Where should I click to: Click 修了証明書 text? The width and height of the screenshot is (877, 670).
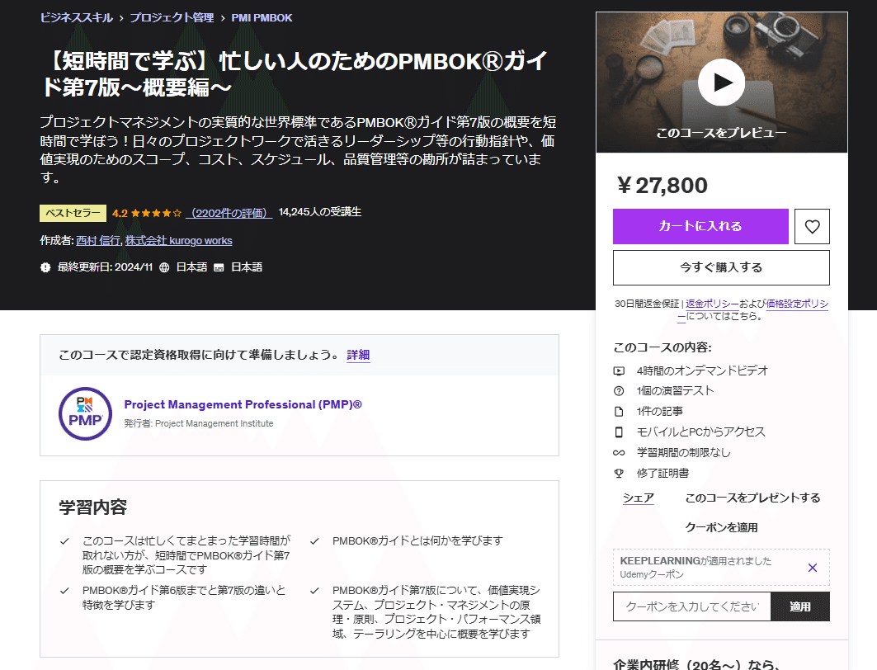[x=662, y=473]
